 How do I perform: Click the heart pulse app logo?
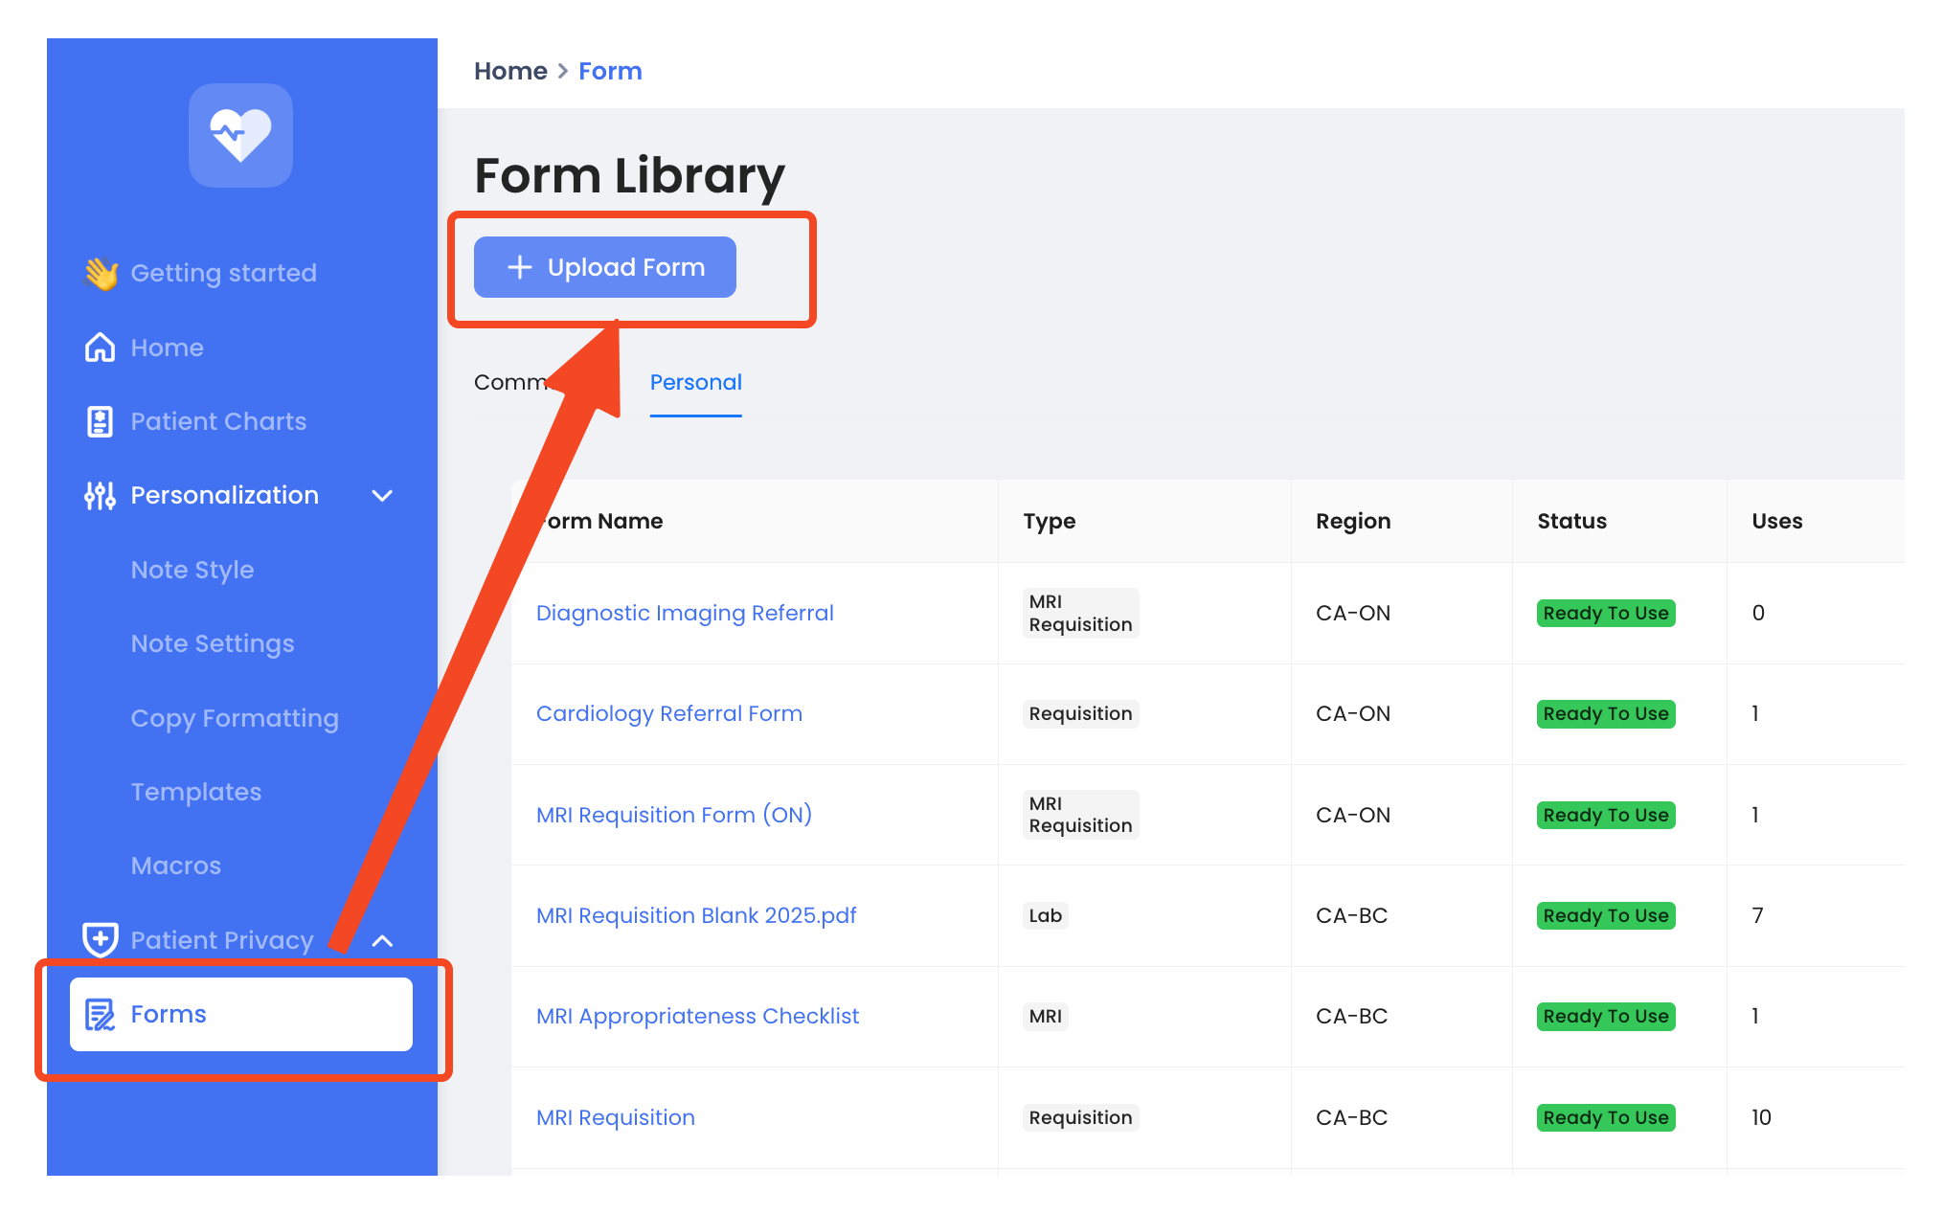coord(240,135)
